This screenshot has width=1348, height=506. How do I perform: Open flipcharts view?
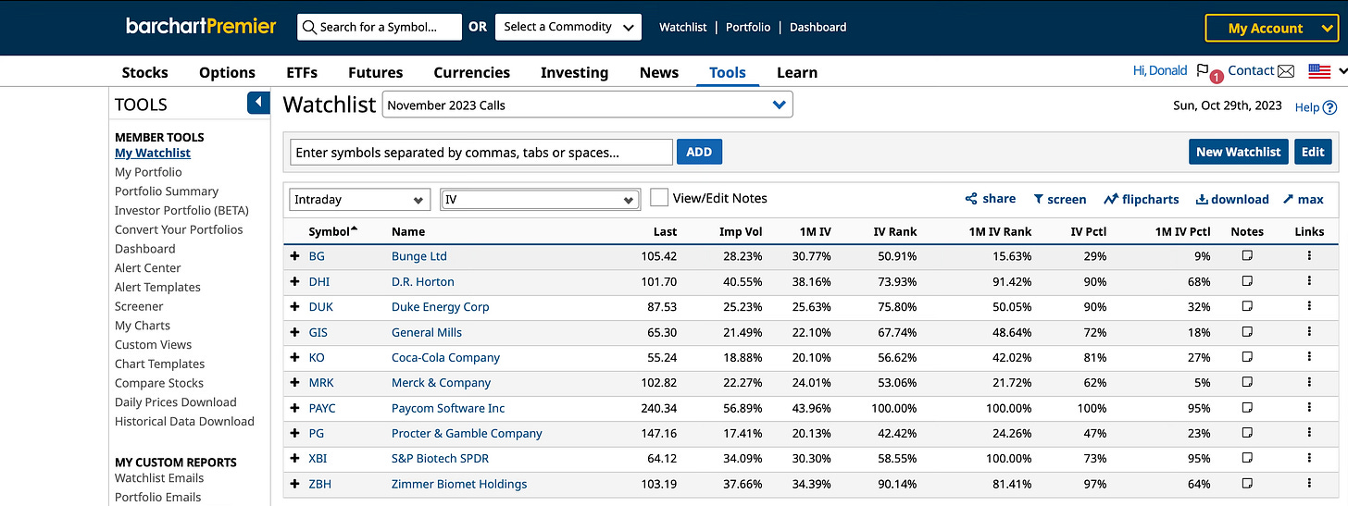point(1141,199)
